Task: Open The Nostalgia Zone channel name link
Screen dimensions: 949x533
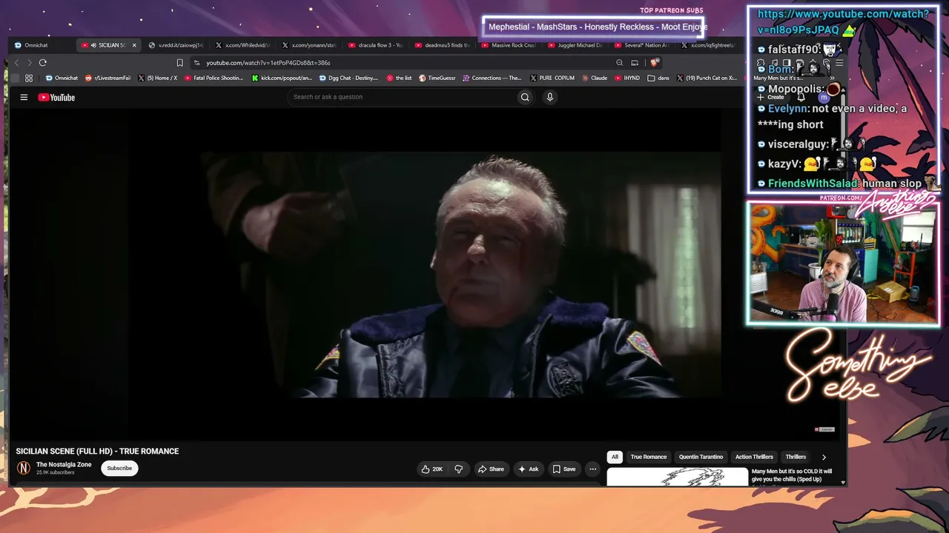Action: (64, 465)
